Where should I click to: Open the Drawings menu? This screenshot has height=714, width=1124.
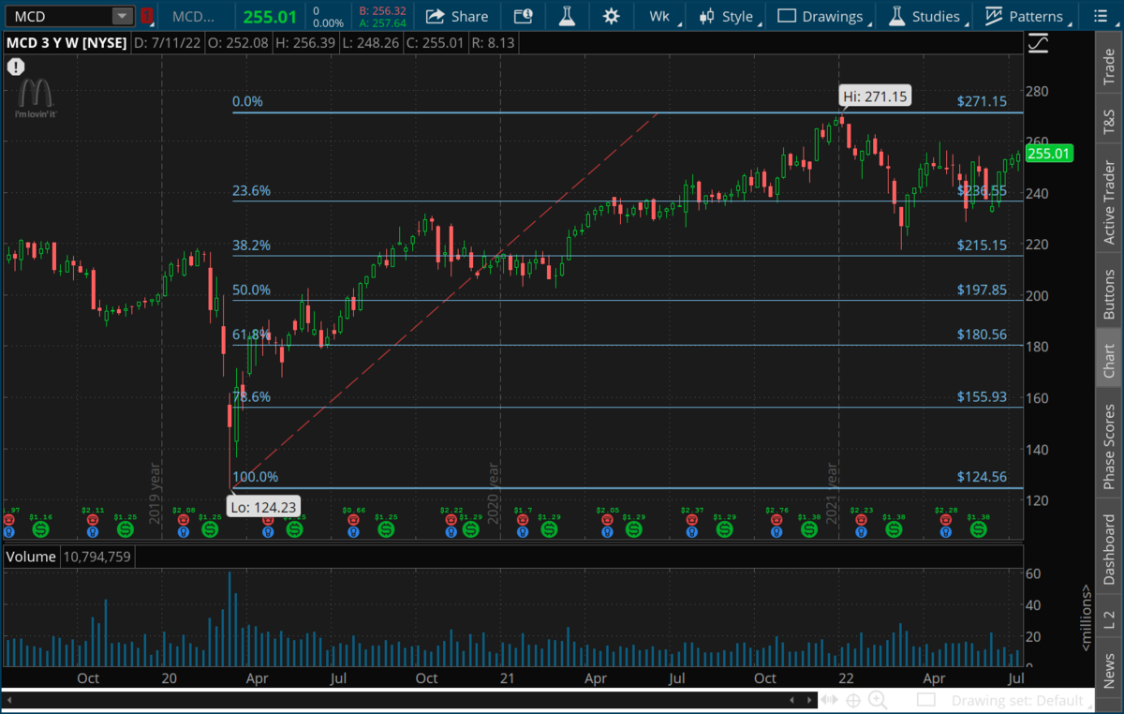pyautogui.click(x=821, y=16)
